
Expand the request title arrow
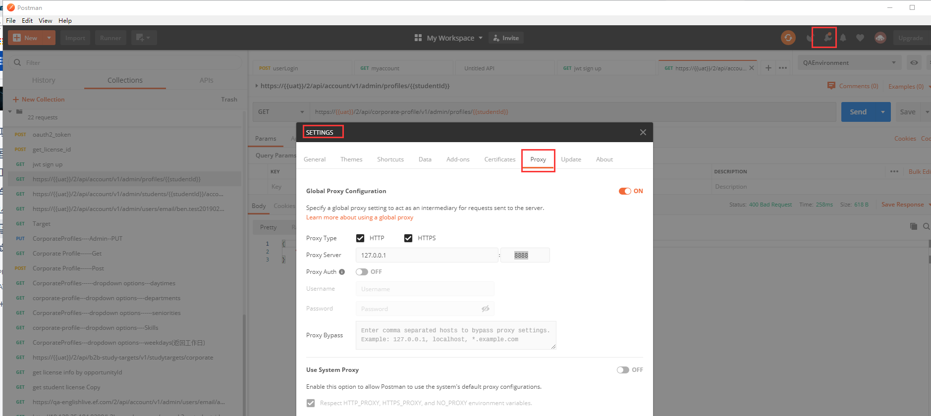(x=257, y=86)
